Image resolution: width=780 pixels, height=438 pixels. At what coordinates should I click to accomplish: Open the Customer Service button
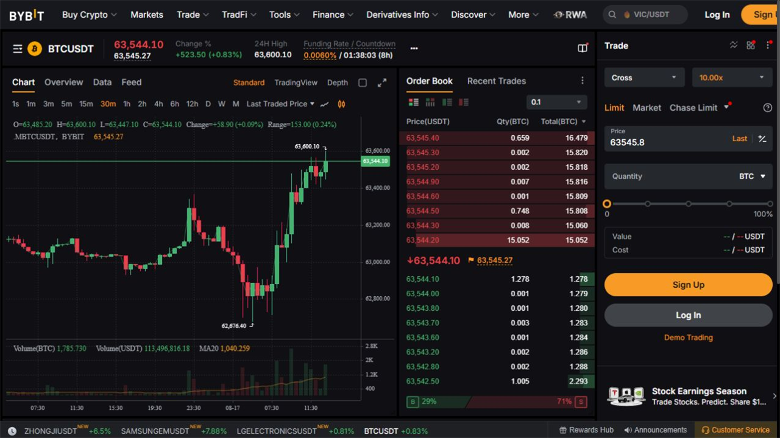(x=736, y=430)
